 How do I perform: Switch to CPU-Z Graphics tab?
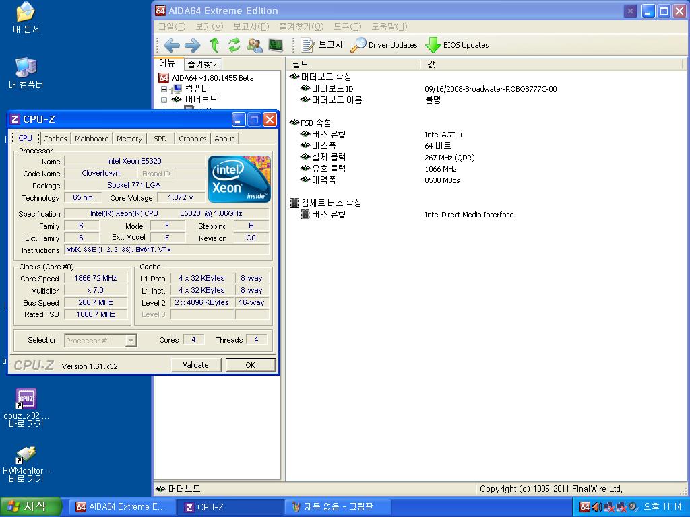click(192, 139)
